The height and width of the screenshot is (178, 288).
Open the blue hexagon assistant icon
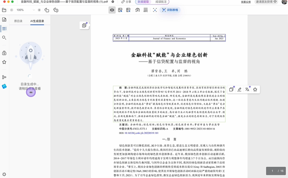[x=4, y=86]
